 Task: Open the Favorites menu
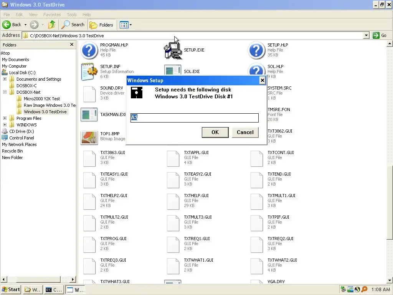[52, 15]
